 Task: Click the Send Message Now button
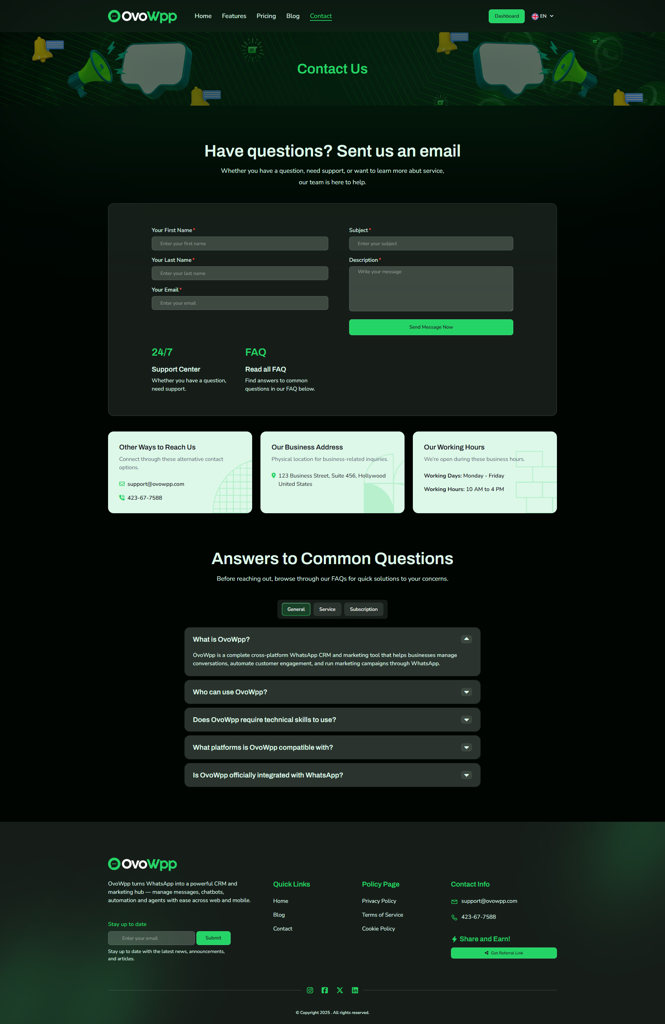[431, 327]
